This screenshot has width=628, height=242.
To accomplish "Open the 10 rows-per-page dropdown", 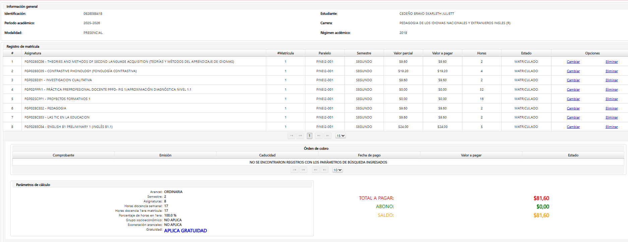I will click(x=337, y=170).
